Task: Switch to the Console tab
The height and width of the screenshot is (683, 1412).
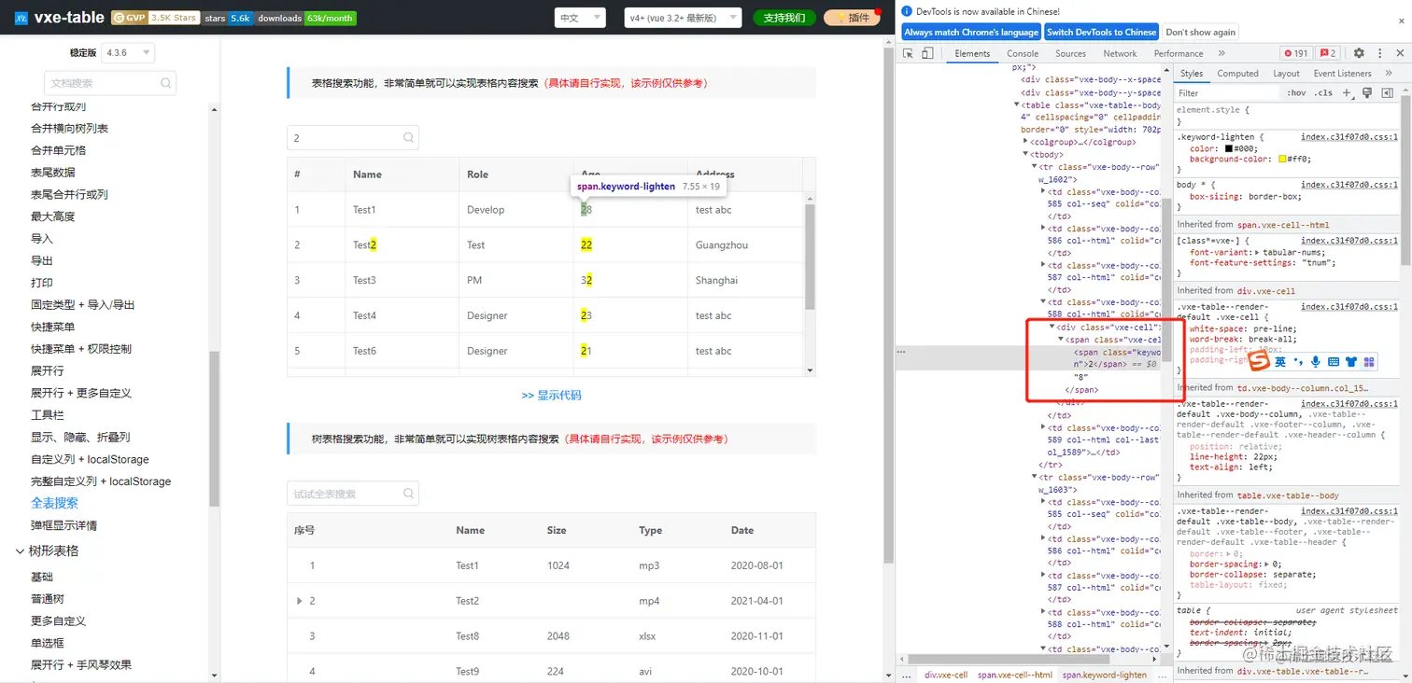Action: pyautogui.click(x=1022, y=53)
